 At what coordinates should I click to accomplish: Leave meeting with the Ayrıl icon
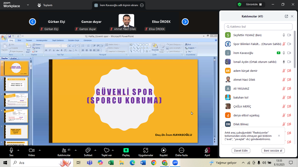pos(207,150)
